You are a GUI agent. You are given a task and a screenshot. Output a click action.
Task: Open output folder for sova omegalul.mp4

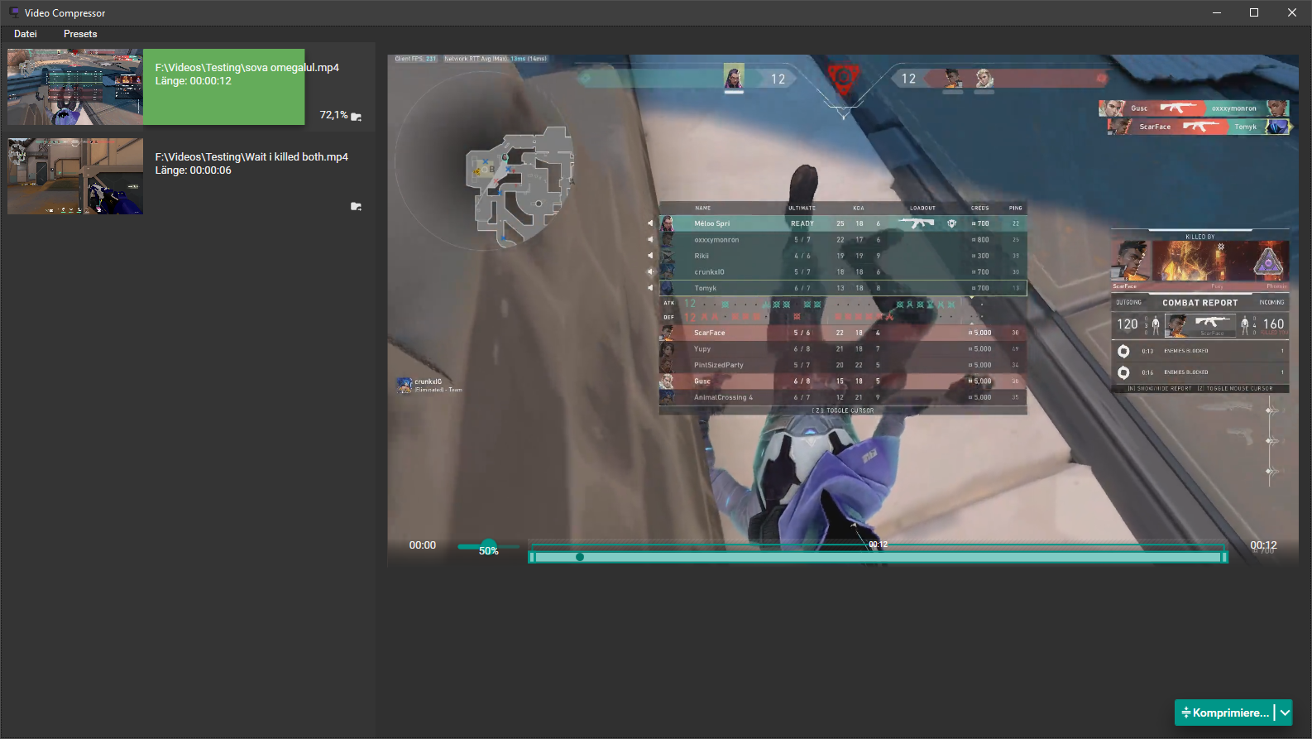[357, 117]
